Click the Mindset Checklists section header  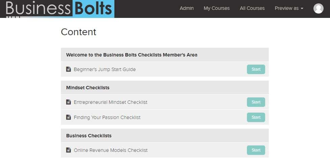[x=88, y=88]
